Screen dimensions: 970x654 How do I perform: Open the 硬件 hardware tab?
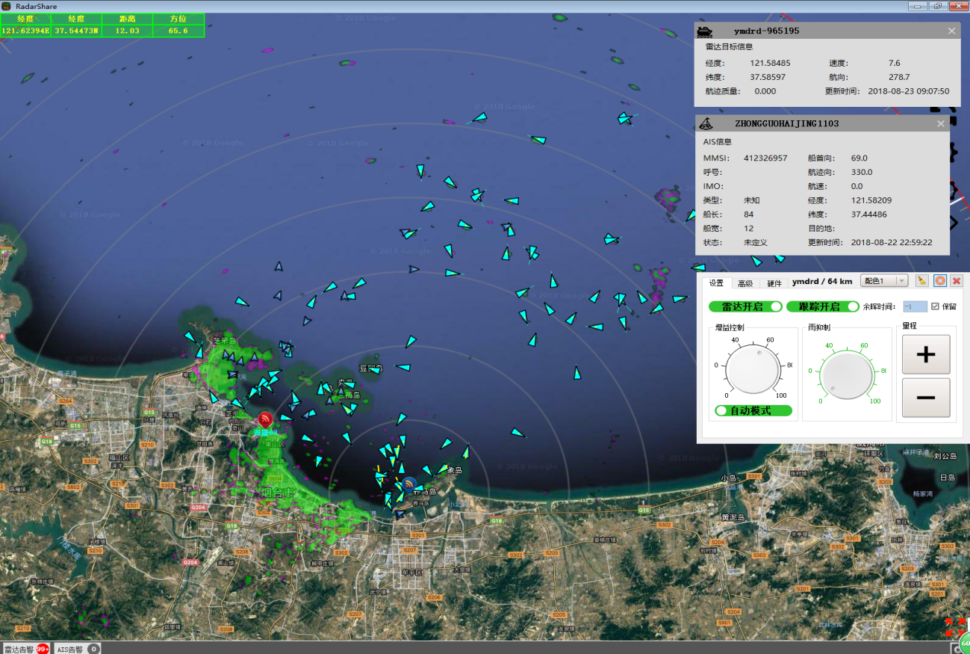pos(774,283)
